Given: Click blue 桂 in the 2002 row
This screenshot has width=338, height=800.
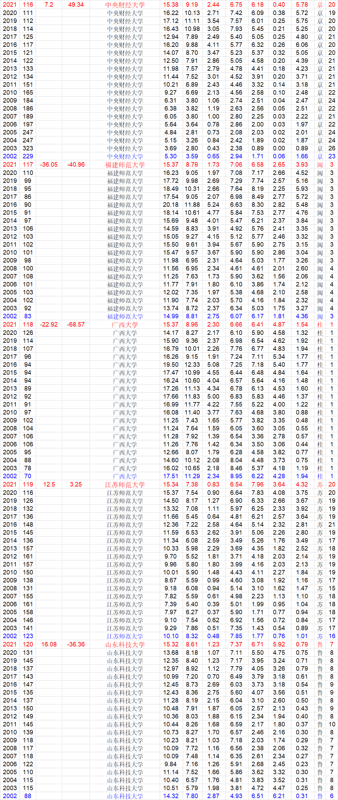Looking at the screenshot, I should pos(320,476).
